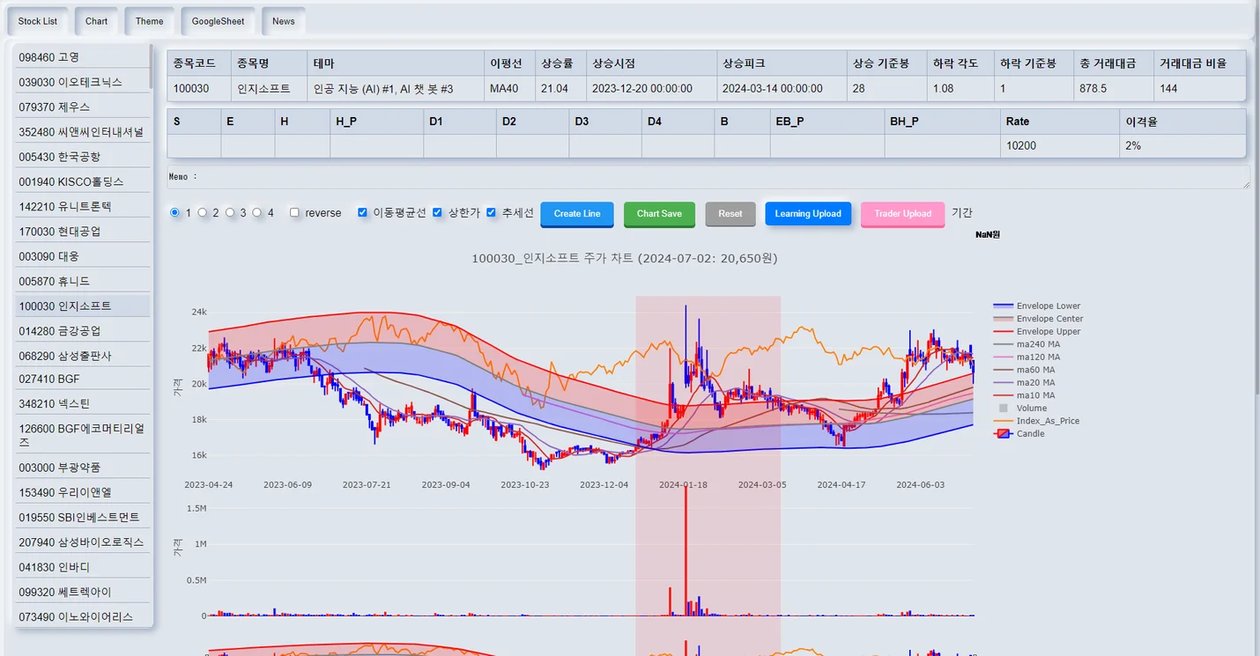Select stock 098460 고영 in list

tap(82, 57)
